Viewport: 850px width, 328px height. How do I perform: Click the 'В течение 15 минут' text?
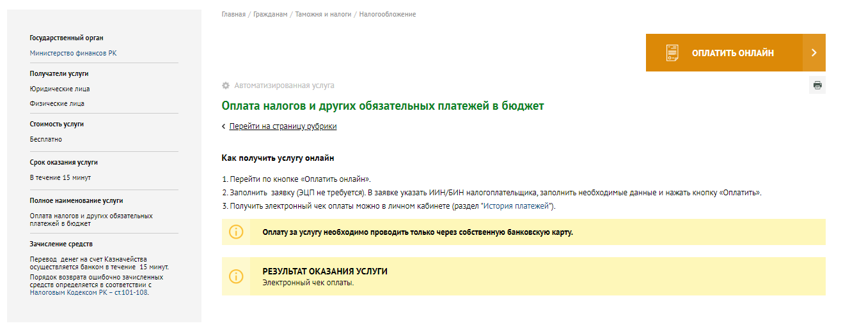(60, 177)
